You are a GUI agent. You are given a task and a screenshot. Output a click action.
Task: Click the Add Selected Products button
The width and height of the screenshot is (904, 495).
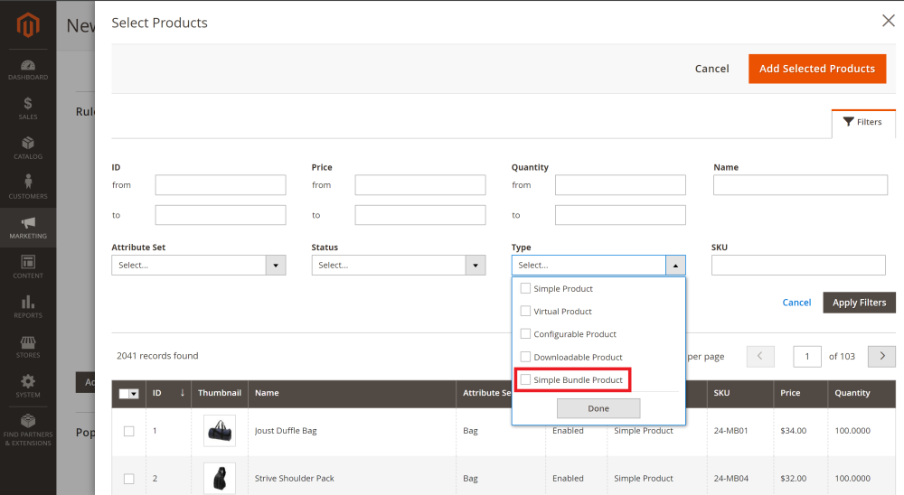tap(817, 69)
